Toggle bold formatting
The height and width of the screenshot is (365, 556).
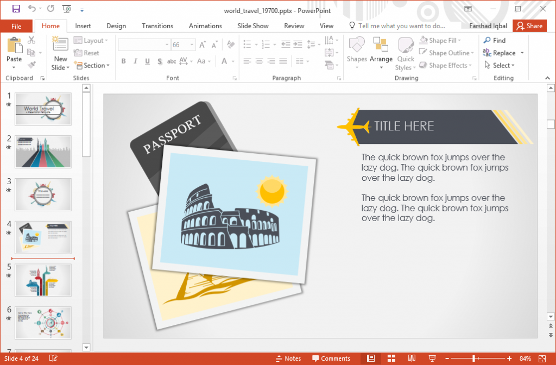tap(123, 61)
